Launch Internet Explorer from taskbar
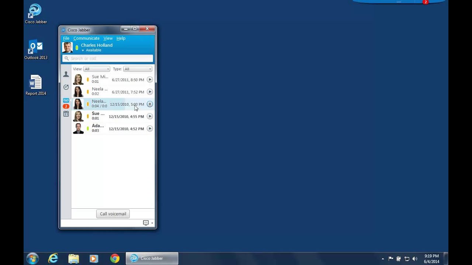472x265 pixels. [53, 259]
